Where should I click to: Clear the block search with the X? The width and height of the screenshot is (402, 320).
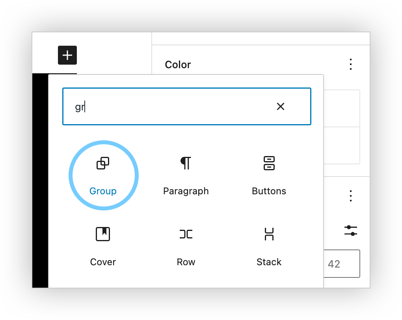pos(280,106)
